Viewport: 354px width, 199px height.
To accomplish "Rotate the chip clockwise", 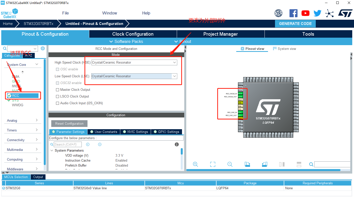I will point(247,164).
